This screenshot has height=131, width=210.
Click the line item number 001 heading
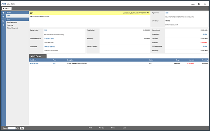tap(32, 13)
